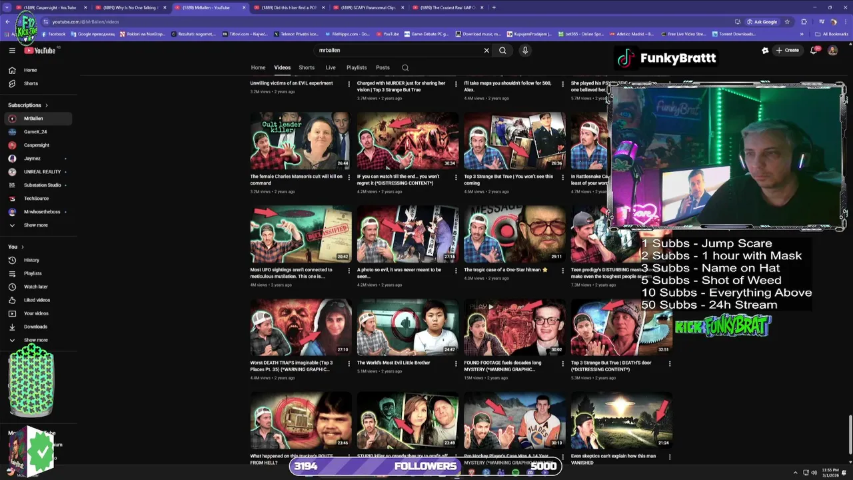Click the search magnifier button
Viewport: 853px width, 480px height.
pyautogui.click(x=502, y=50)
